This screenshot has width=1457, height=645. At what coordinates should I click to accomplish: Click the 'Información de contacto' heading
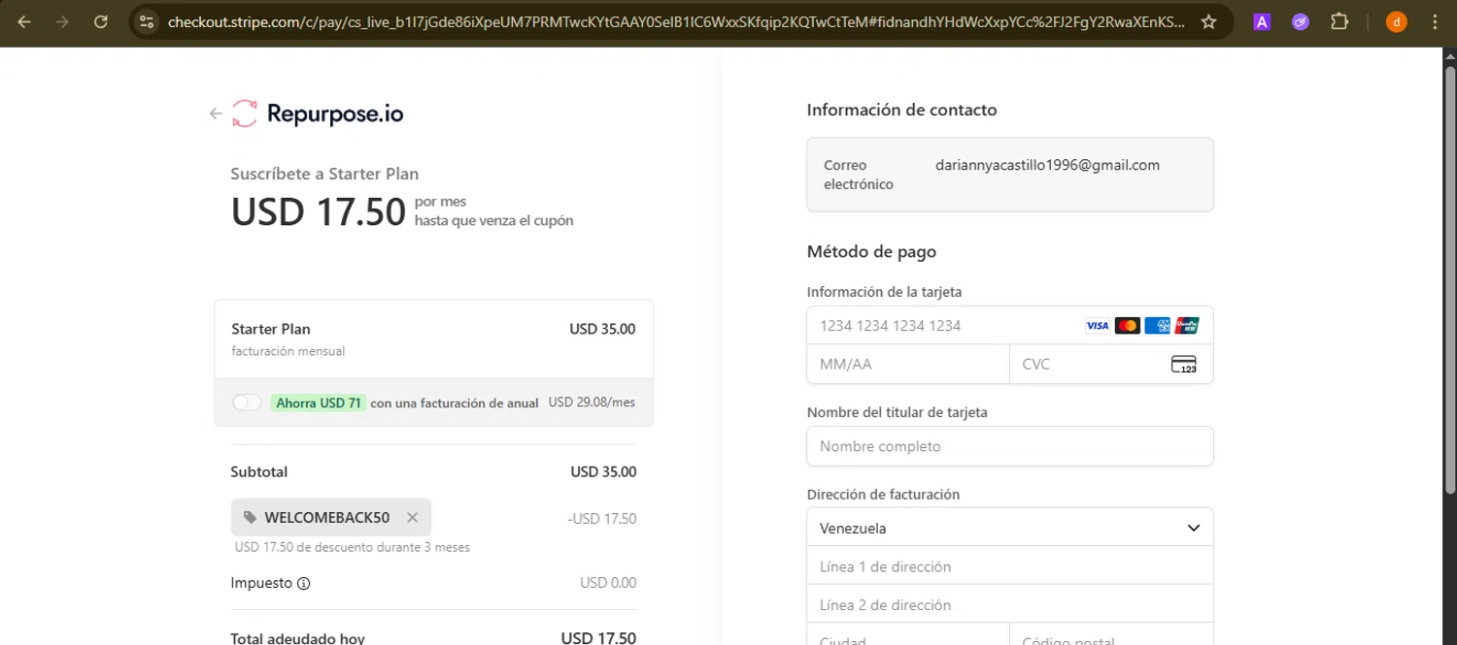pyautogui.click(x=901, y=110)
